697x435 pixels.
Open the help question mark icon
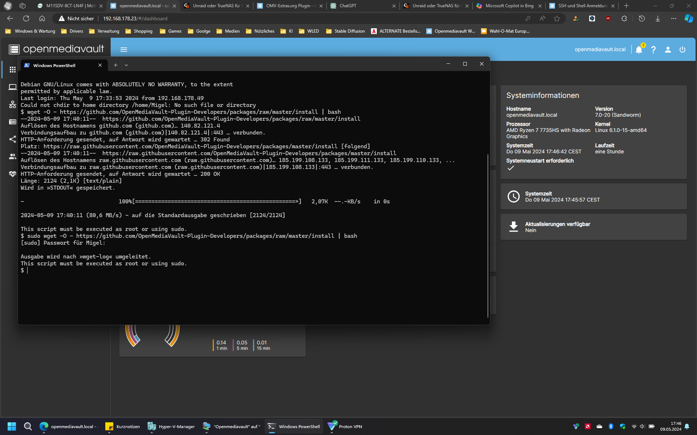coord(653,50)
